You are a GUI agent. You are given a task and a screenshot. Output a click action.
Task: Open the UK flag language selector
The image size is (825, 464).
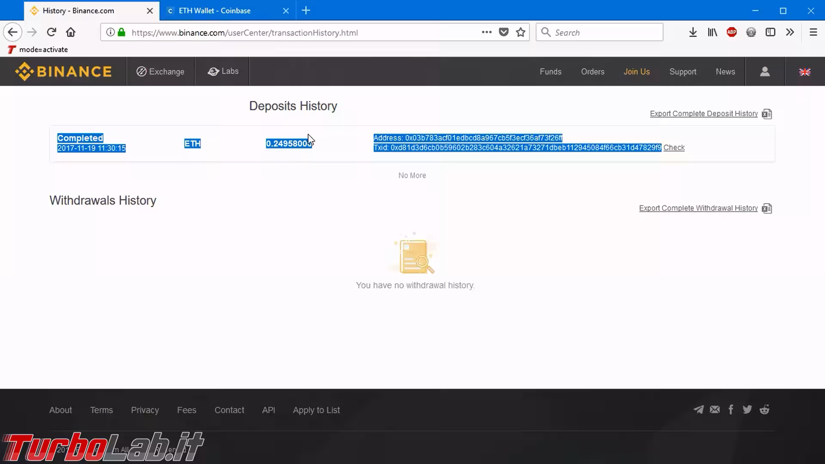[804, 72]
